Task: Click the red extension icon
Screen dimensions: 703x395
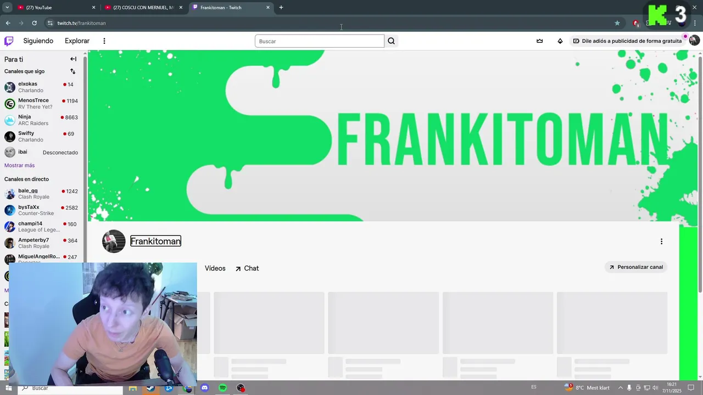Action: [635, 23]
